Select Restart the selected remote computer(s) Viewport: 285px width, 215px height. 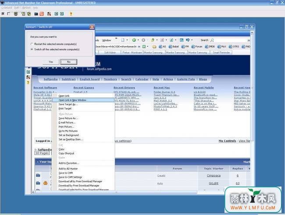coord(32,44)
